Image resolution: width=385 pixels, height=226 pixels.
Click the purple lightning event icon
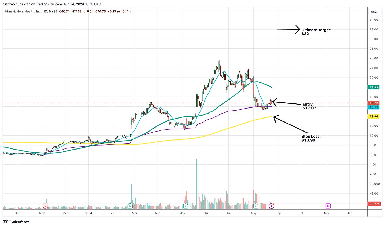272,206
